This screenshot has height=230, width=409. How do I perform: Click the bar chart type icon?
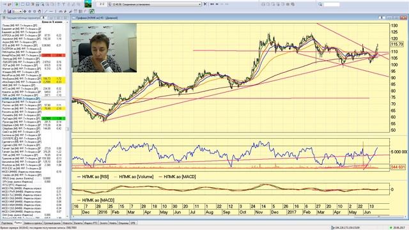coord(10,11)
